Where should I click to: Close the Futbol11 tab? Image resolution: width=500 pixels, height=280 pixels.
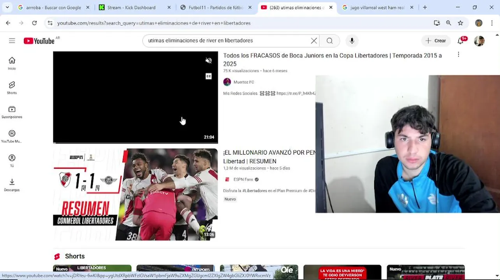(x=250, y=7)
